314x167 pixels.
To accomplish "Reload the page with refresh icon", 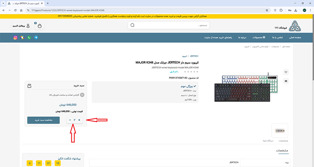I will pyautogui.click(x=15, y=11).
